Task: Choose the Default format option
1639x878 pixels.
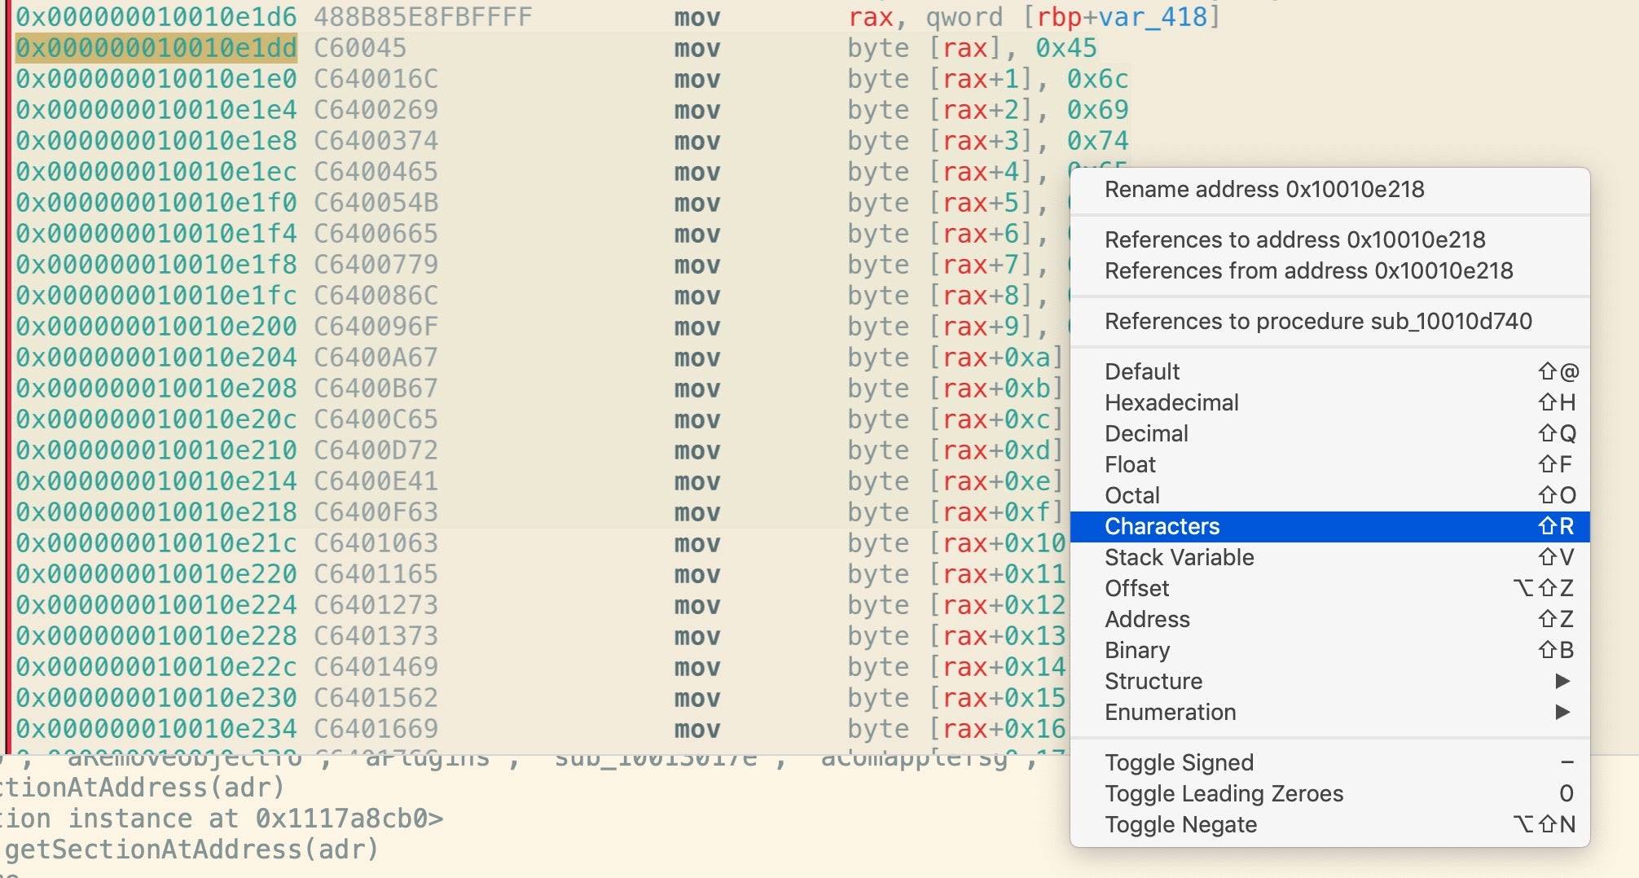Action: click(1142, 371)
